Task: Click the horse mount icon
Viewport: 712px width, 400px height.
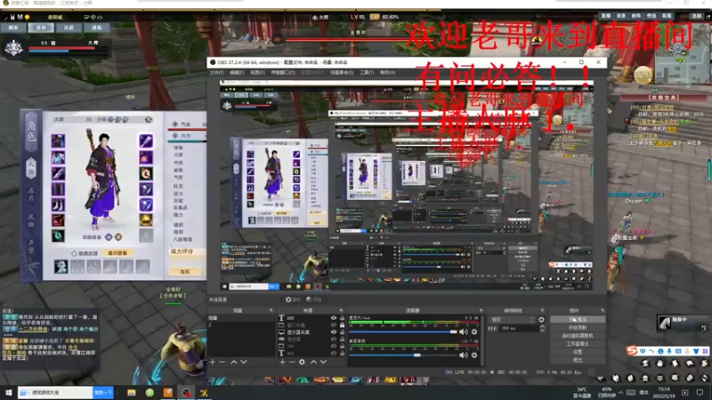Action: (x=665, y=323)
